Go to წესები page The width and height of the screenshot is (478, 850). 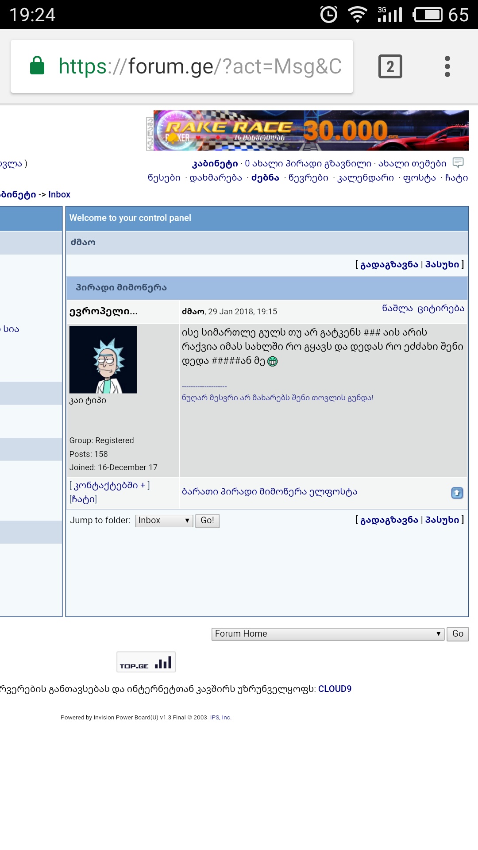(164, 178)
